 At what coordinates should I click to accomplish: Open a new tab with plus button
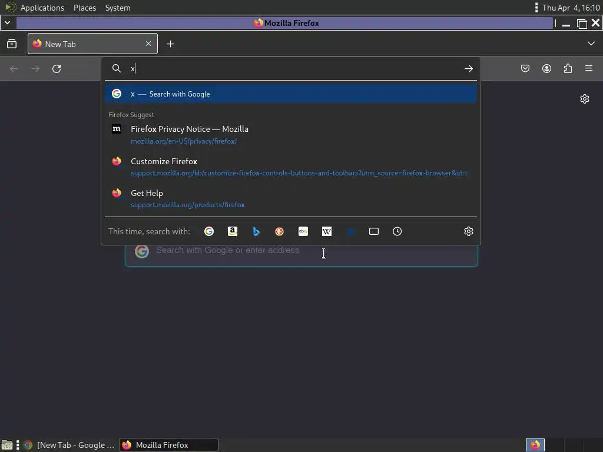(170, 44)
